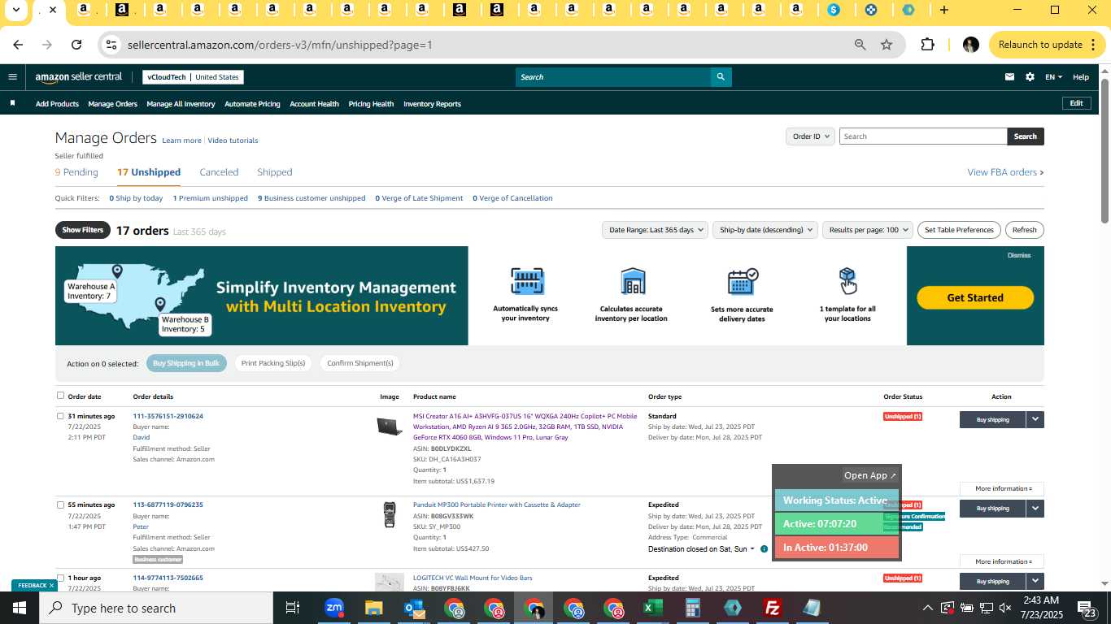
Task: Open the Chrome profile avatar
Action: [x=970, y=45]
